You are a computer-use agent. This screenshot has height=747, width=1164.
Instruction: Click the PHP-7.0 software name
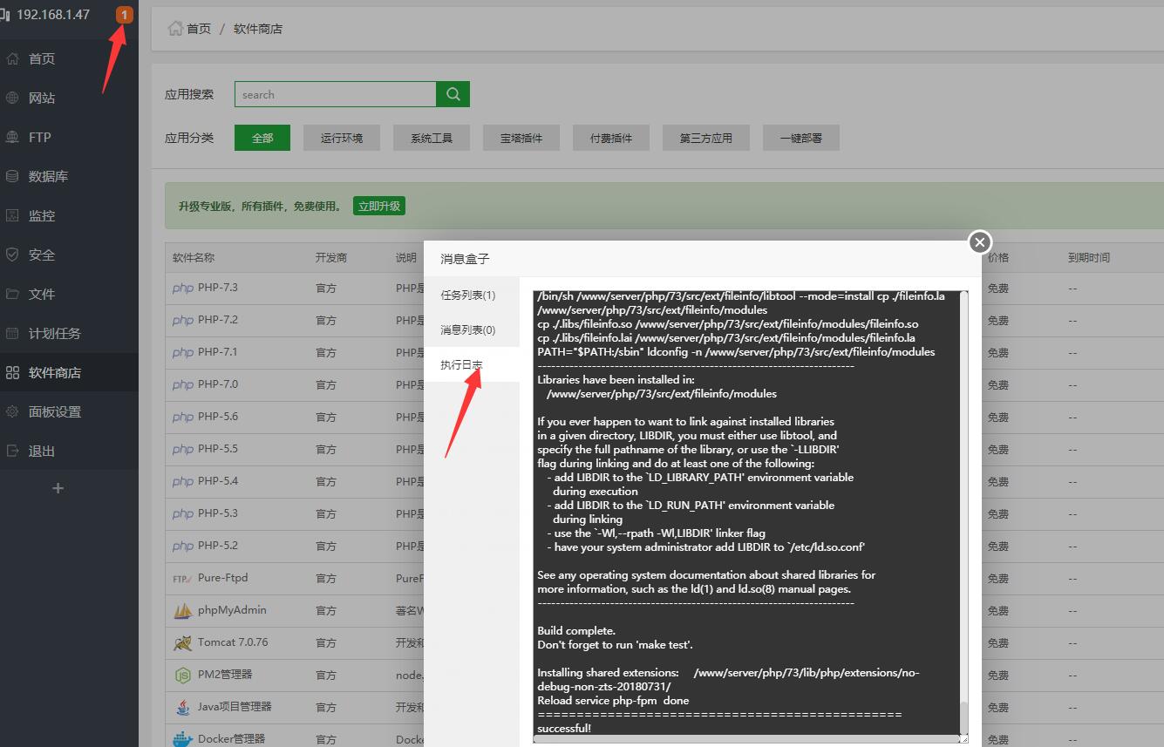(217, 384)
